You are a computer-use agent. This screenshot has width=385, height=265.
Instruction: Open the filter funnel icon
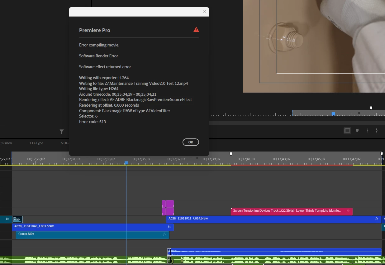(x=62, y=132)
